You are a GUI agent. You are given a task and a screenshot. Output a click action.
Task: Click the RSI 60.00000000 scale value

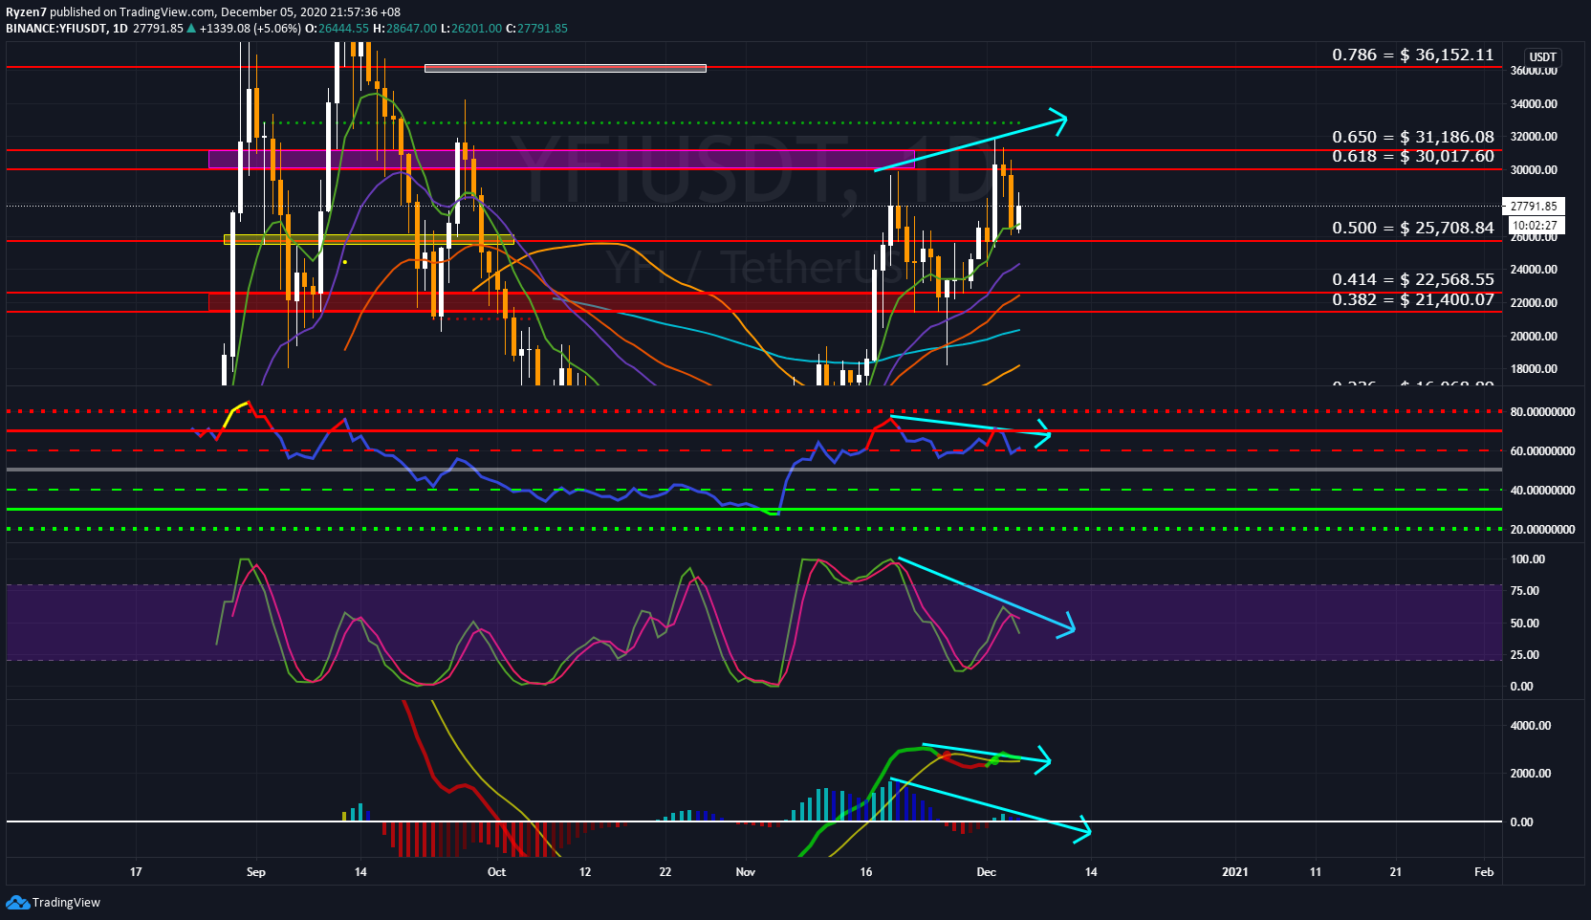(x=1542, y=450)
